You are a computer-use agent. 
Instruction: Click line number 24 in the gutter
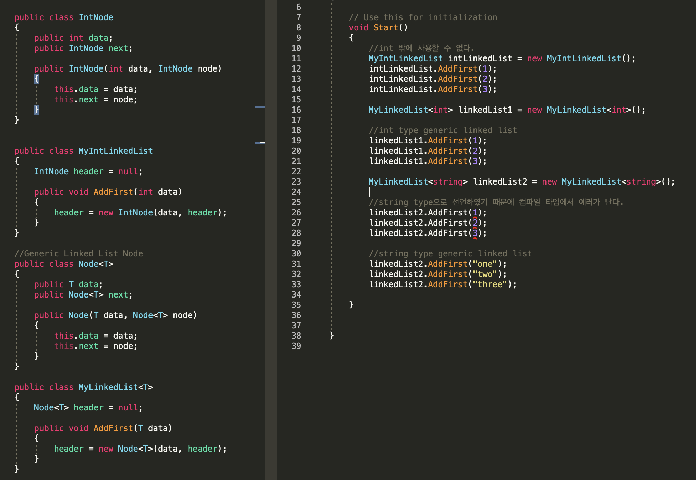(x=296, y=192)
